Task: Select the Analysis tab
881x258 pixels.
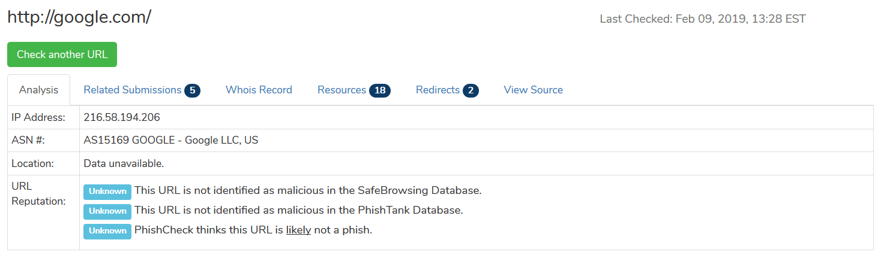Action: click(38, 90)
